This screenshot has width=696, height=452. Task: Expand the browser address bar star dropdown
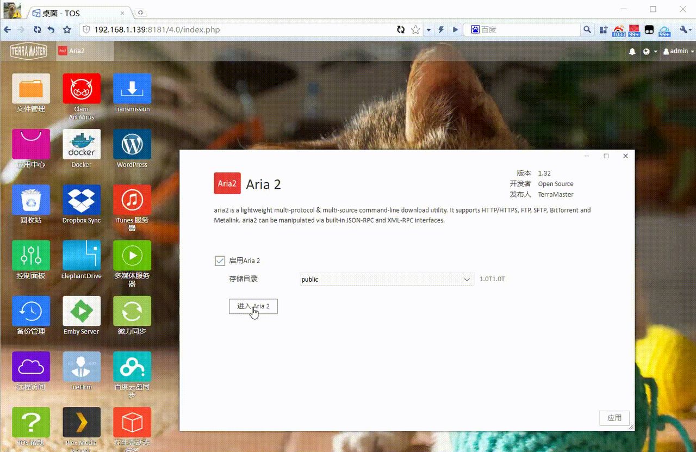point(428,30)
